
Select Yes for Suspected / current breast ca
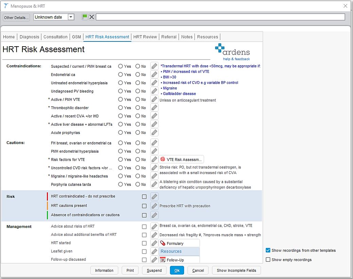pos(120,66)
